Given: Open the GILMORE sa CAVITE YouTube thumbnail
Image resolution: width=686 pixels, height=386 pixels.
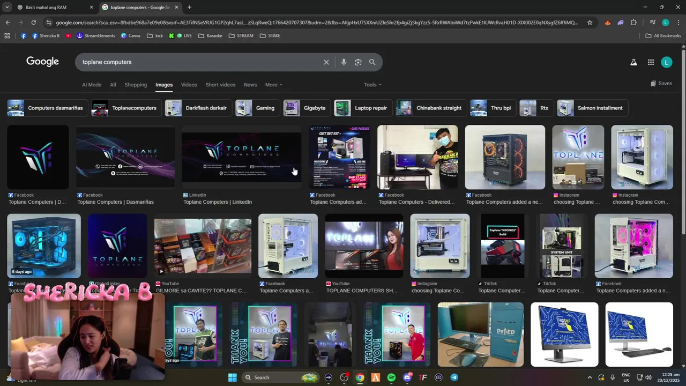Looking at the screenshot, I should coord(203,246).
